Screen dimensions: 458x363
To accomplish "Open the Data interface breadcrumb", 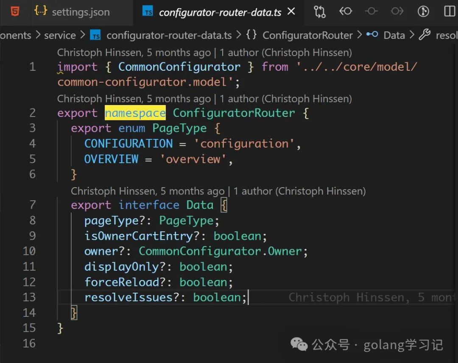I will point(394,35).
